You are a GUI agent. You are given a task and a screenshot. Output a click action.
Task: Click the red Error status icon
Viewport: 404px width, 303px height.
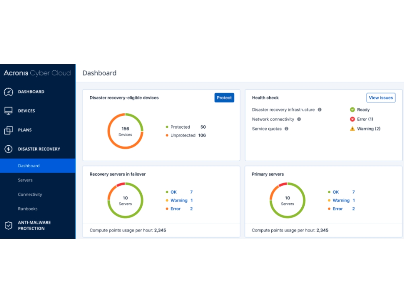[352, 119]
